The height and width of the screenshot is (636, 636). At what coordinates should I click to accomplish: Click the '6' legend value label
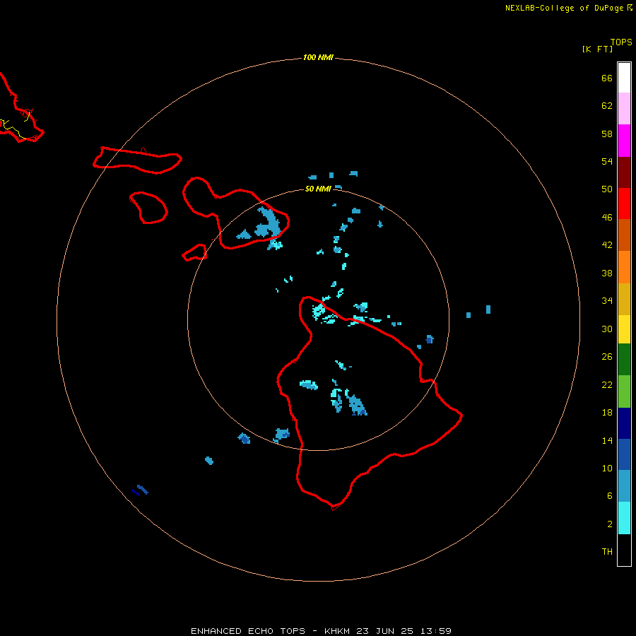tap(610, 496)
